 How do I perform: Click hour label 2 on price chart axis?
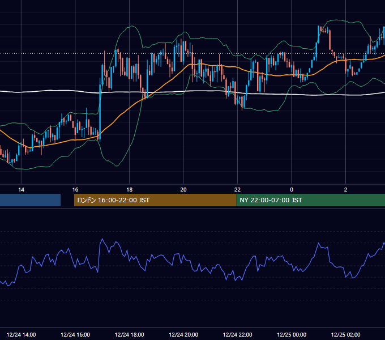(346, 190)
